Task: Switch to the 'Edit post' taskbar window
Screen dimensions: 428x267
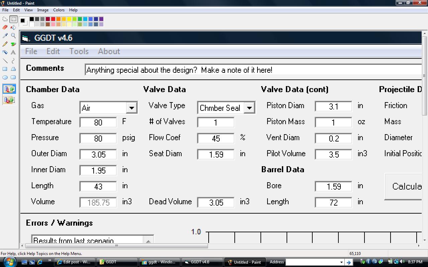Action: coord(75,262)
